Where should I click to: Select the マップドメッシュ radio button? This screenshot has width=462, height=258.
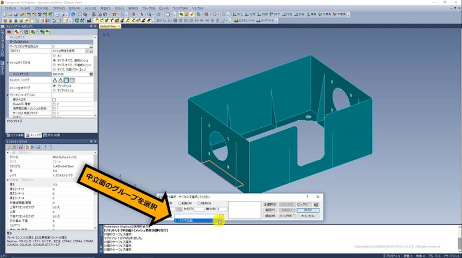pyautogui.click(x=54, y=90)
